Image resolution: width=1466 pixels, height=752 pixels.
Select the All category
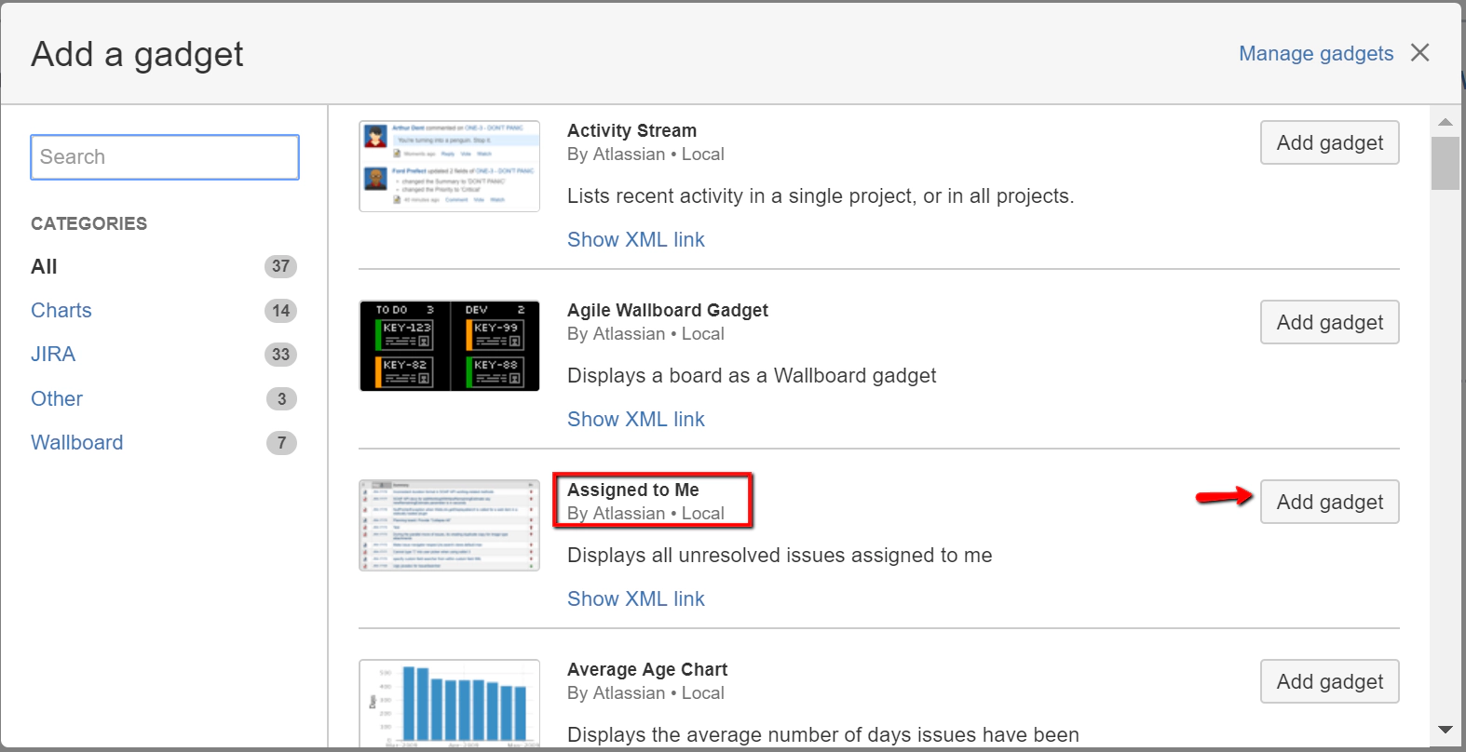[44, 267]
